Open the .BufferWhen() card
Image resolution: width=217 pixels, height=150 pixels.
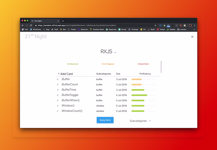point(70,100)
